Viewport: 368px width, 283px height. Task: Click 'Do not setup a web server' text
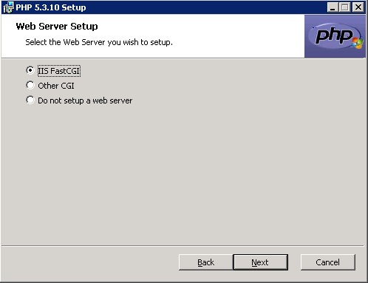point(85,100)
